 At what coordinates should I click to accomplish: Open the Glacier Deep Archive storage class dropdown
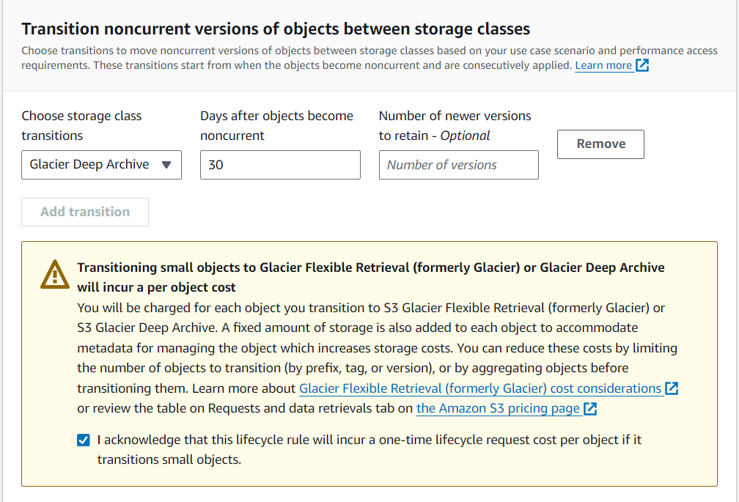101,165
